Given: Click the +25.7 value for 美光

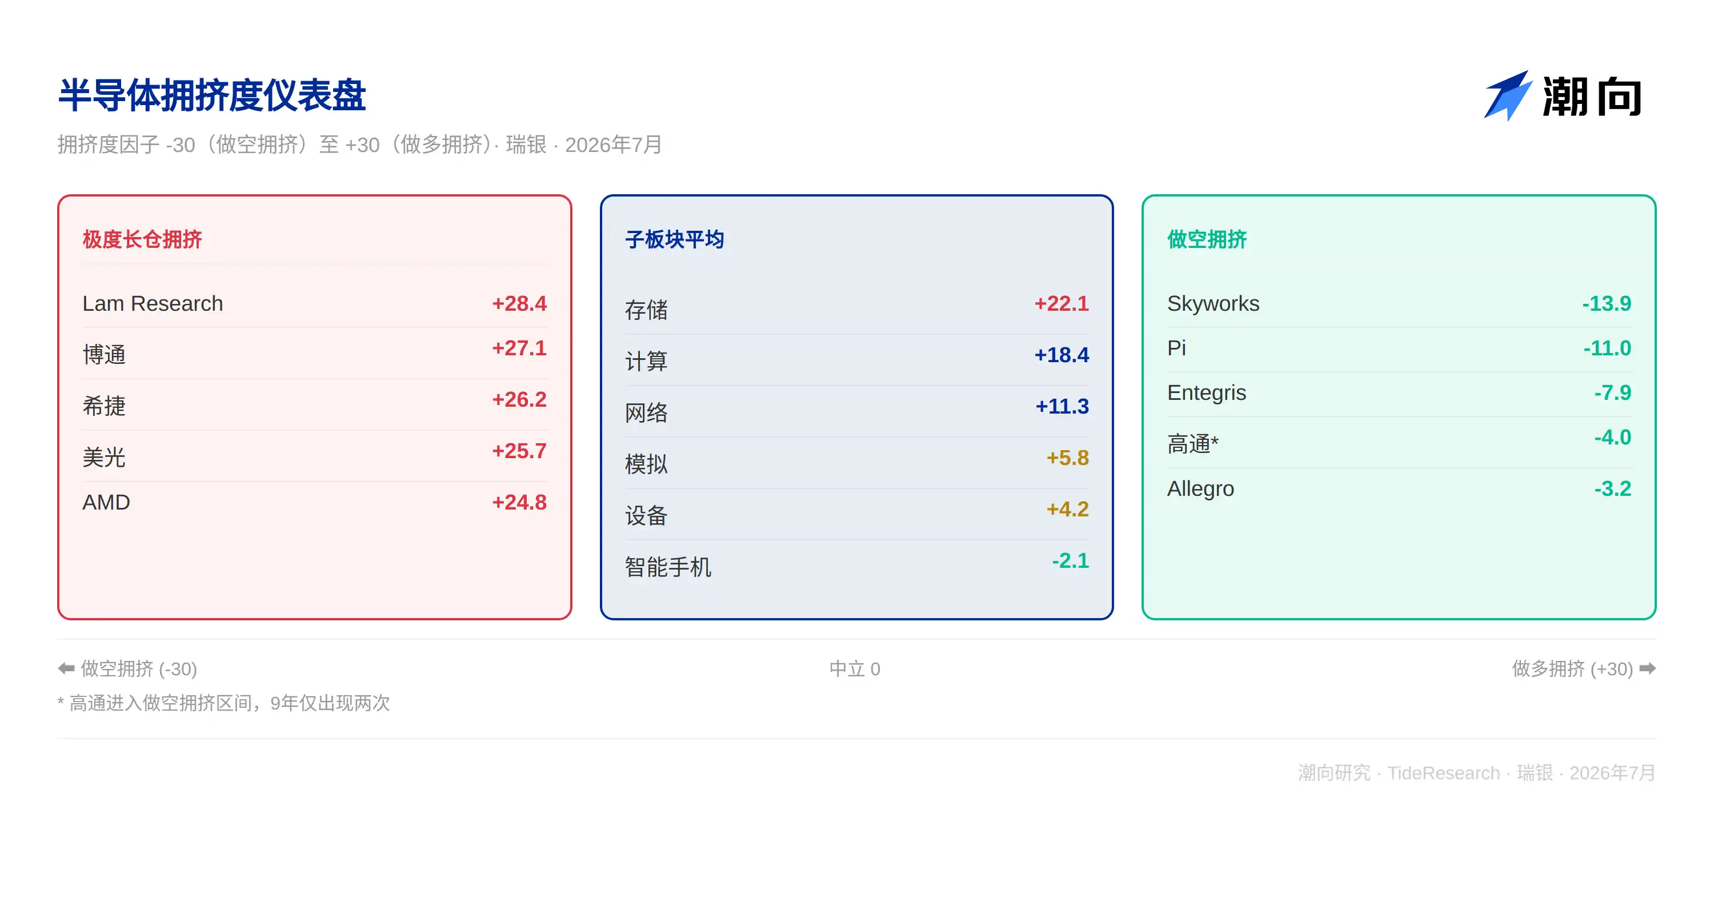Looking at the screenshot, I should (x=519, y=450).
